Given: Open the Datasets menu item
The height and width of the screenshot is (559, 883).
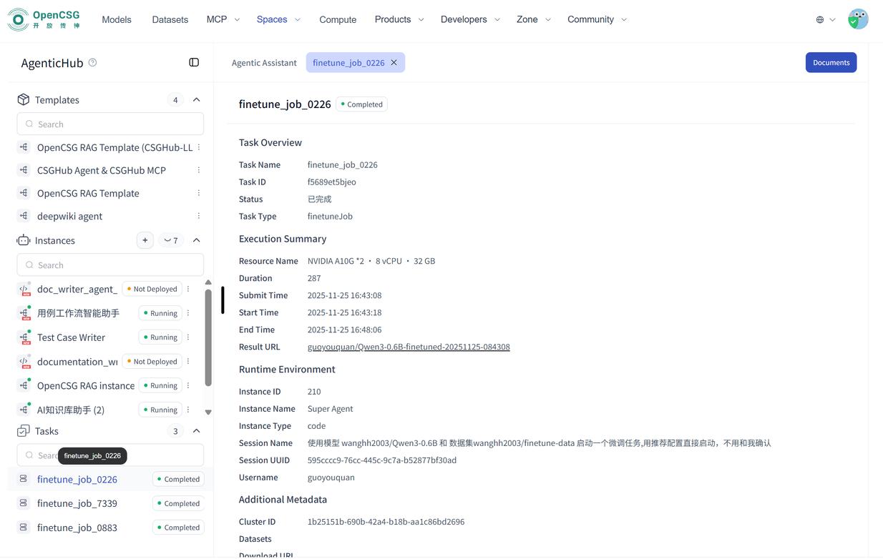Looking at the screenshot, I should pos(170,19).
